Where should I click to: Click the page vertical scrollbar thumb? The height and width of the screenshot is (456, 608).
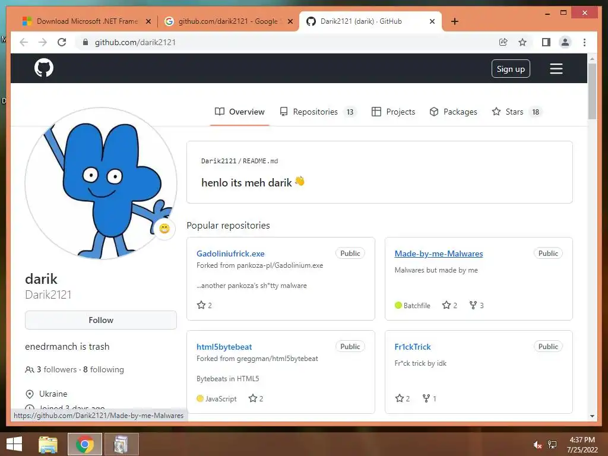point(592,91)
